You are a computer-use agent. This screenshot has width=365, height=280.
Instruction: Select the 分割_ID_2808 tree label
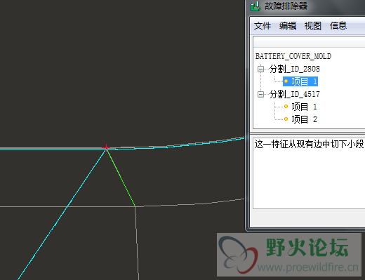coord(295,69)
